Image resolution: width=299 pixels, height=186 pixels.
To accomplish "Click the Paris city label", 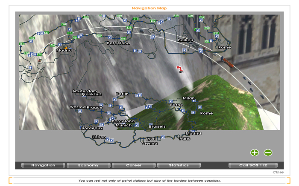I will (x=185, y=139).
